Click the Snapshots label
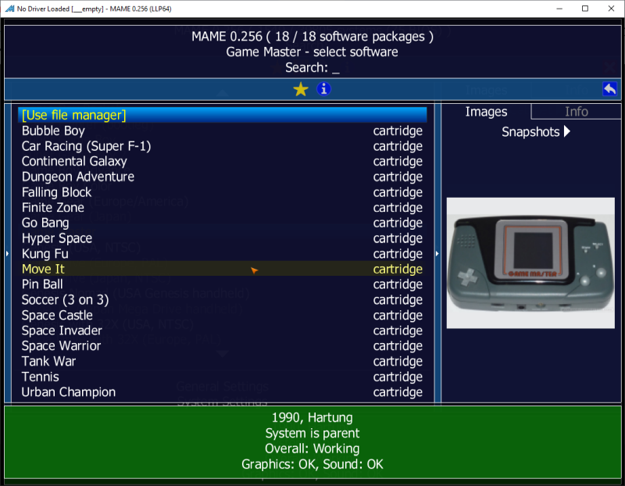 point(530,131)
